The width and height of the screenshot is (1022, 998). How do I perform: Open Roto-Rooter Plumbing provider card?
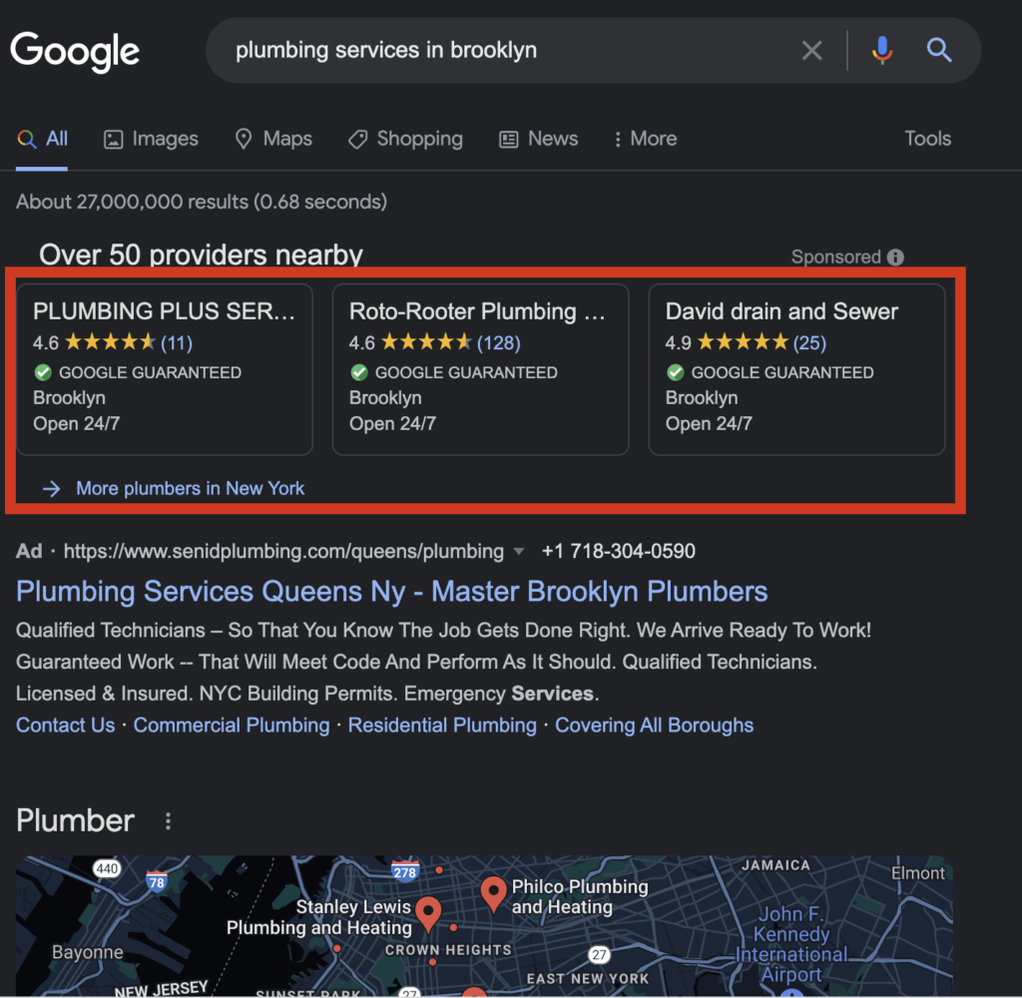(480, 369)
